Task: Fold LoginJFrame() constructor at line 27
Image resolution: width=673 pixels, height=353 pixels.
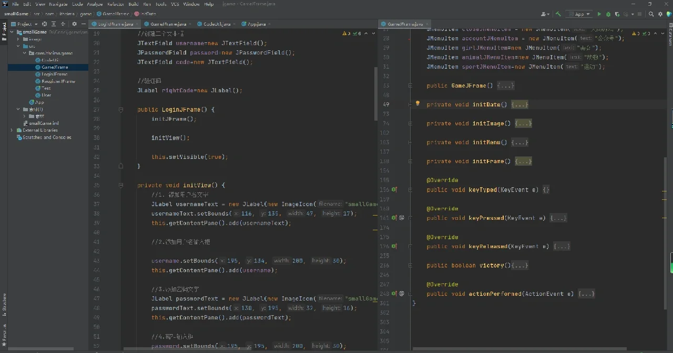Action: [x=121, y=110]
